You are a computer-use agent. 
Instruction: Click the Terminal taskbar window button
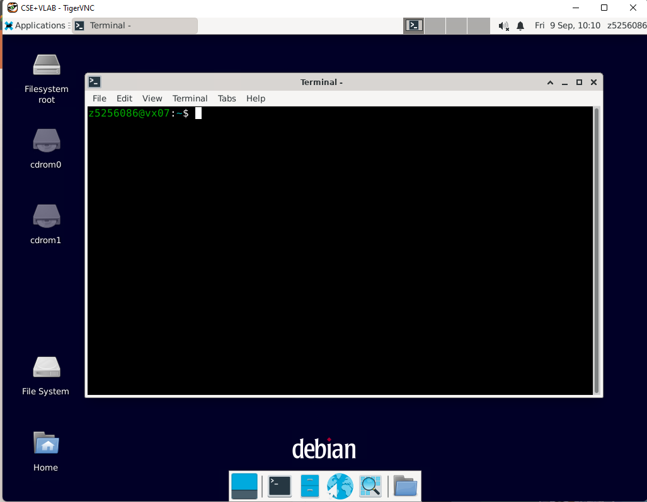pyautogui.click(x=134, y=26)
